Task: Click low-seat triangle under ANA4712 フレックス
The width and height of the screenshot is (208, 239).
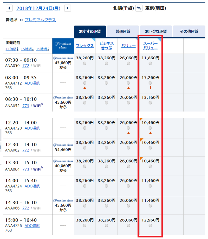Action: click(x=85, y=88)
